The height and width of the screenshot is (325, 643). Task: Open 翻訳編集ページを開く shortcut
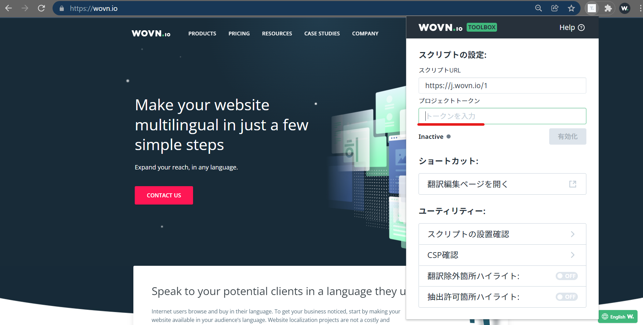tap(502, 184)
